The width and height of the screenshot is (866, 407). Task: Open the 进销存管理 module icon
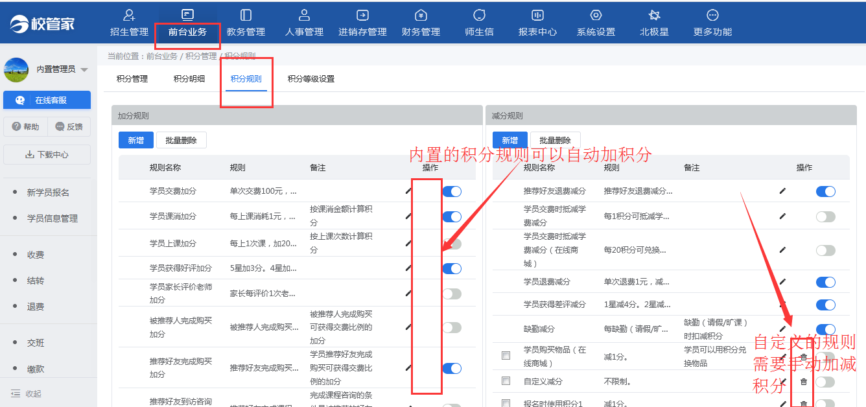[x=362, y=15]
